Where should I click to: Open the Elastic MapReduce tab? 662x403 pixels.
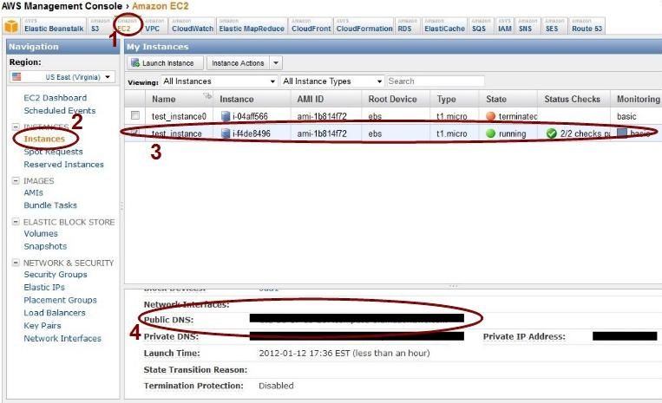tap(252, 26)
